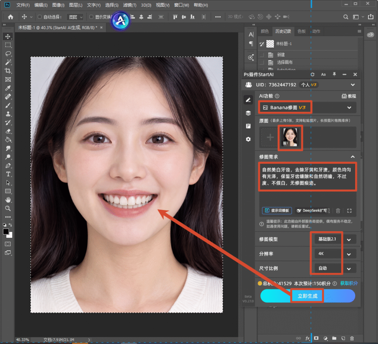Expand the UID account dropdown
378x344 pixels.
point(353,85)
